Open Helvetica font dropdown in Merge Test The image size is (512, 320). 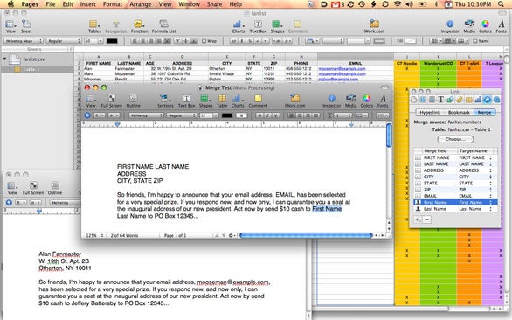[146, 115]
